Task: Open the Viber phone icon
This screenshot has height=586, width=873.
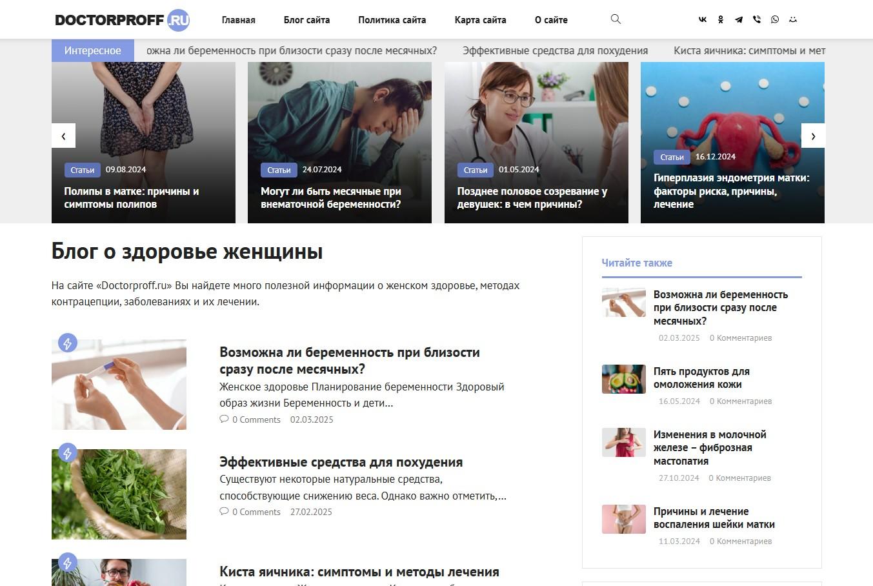Action: (757, 20)
